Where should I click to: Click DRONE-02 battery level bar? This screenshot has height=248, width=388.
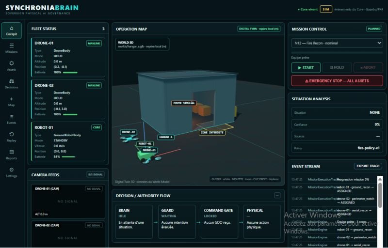click(x=70, y=114)
